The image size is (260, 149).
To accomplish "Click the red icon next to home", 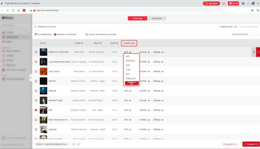I will [x=24, y=10].
